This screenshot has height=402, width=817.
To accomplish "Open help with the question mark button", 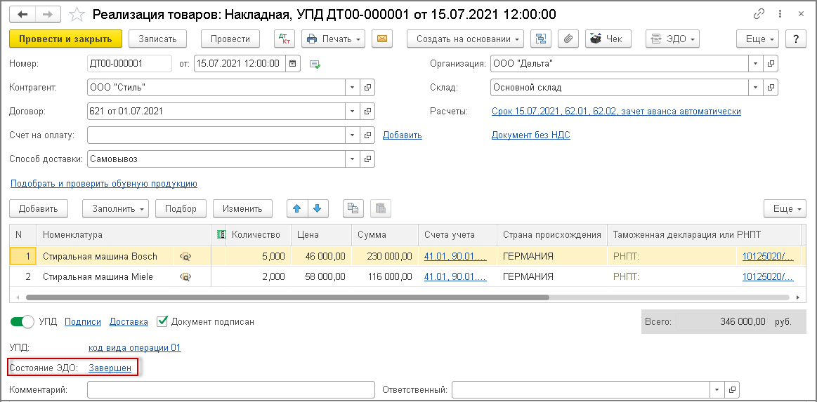I will pyautogui.click(x=796, y=39).
